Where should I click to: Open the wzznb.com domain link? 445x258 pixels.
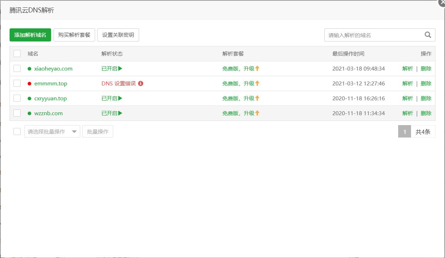click(49, 113)
